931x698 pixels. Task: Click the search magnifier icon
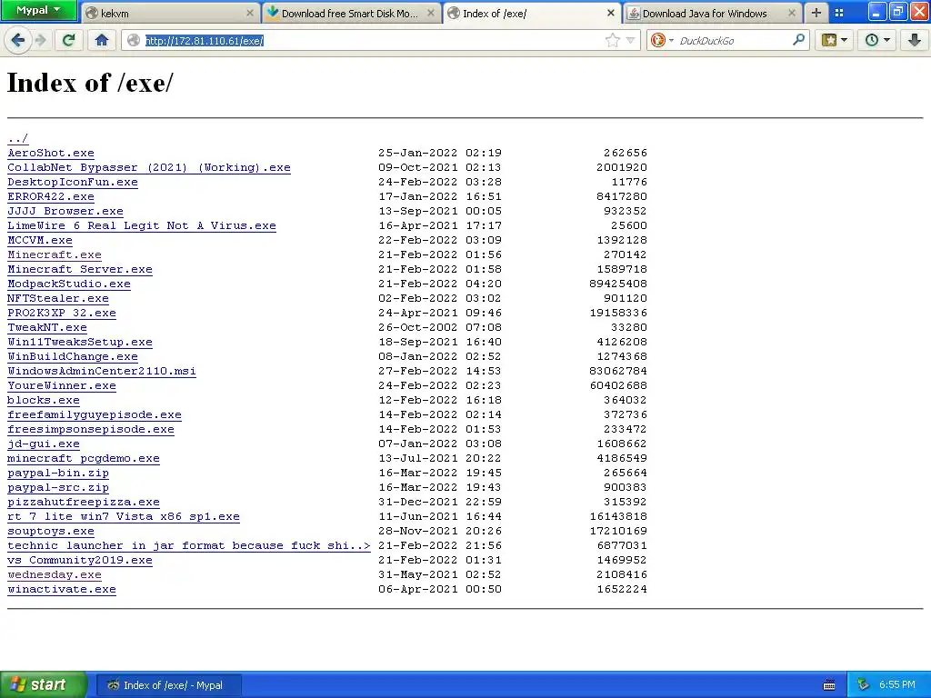coord(798,40)
